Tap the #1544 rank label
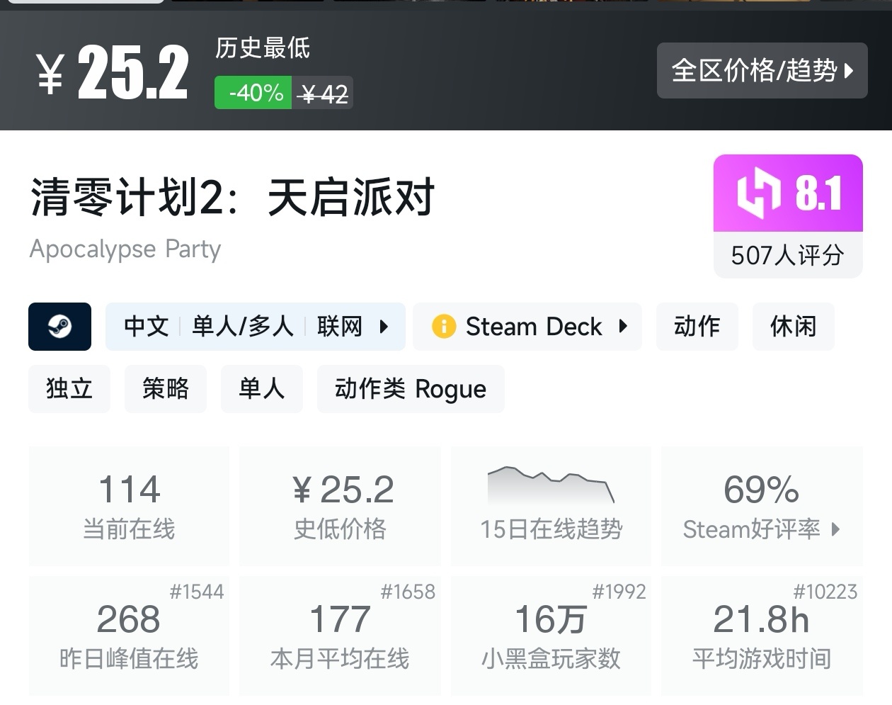The image size is (892, 705). click(x=197, y=592)
